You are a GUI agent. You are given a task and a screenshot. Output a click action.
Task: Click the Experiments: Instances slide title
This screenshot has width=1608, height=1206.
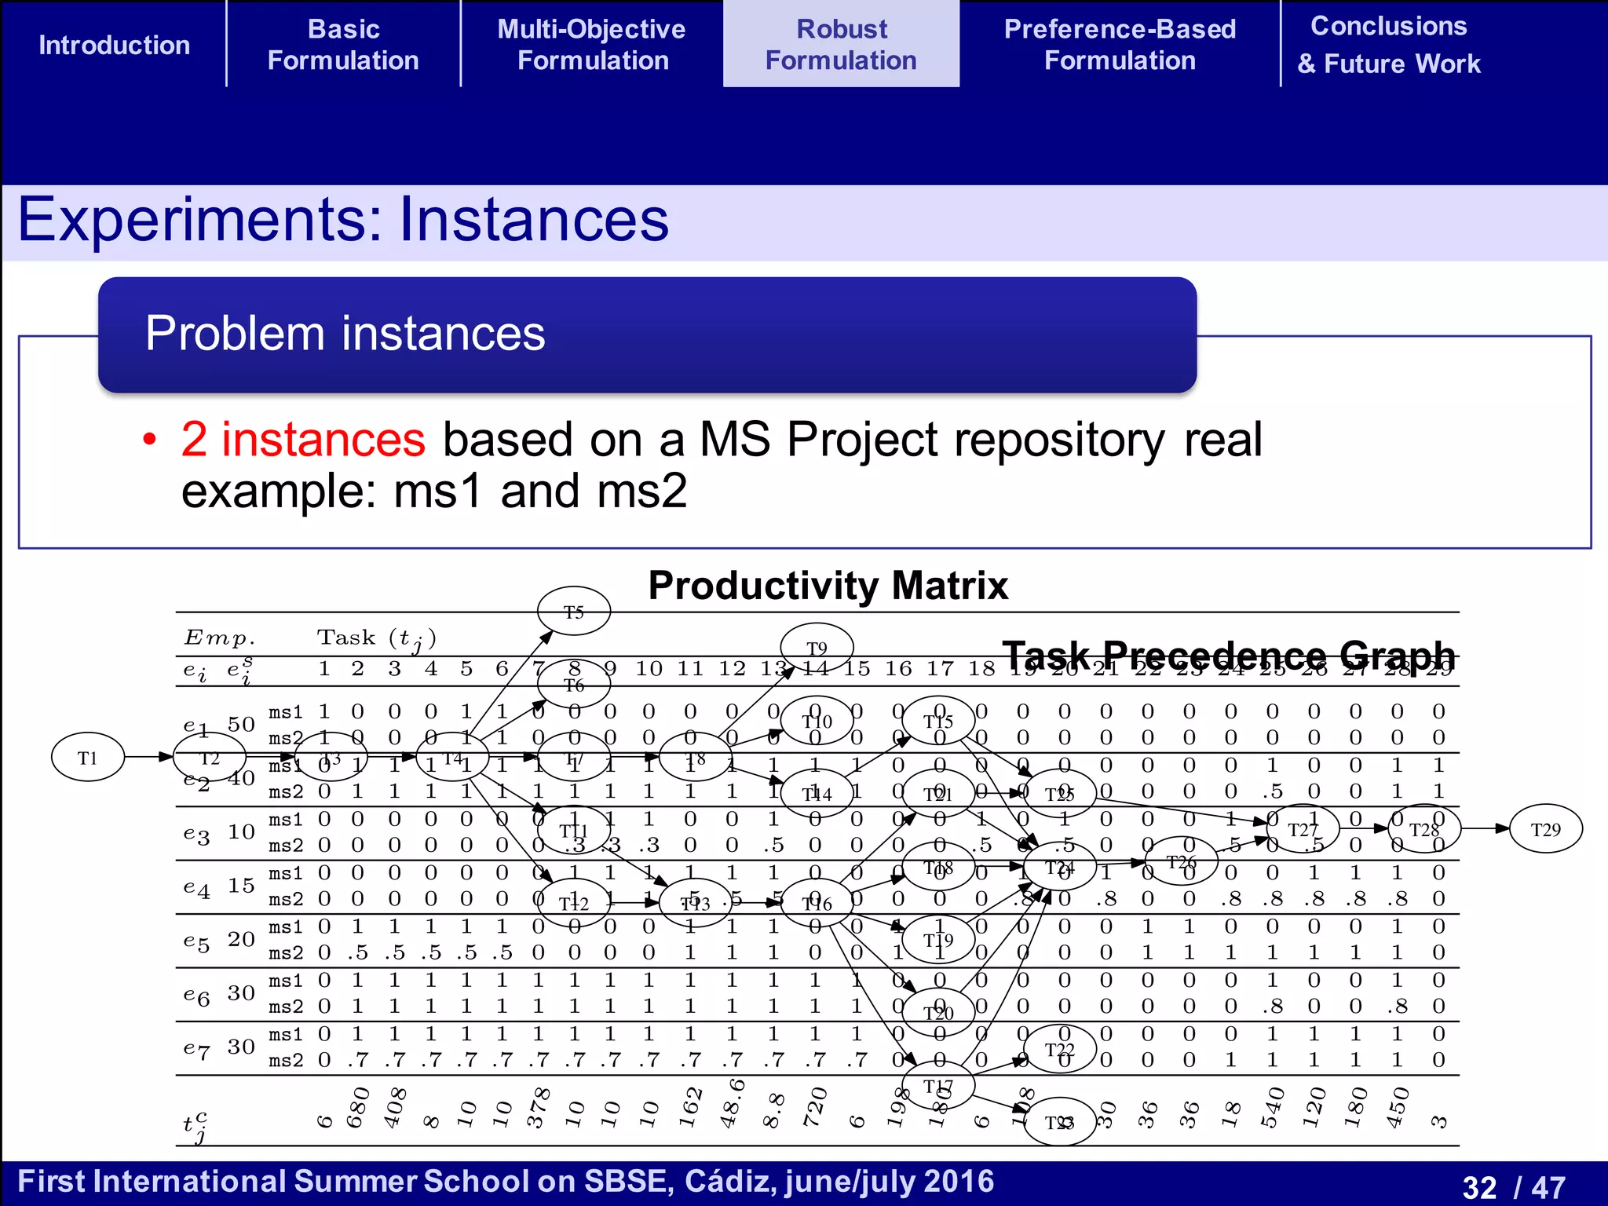[x=343, y=220]
